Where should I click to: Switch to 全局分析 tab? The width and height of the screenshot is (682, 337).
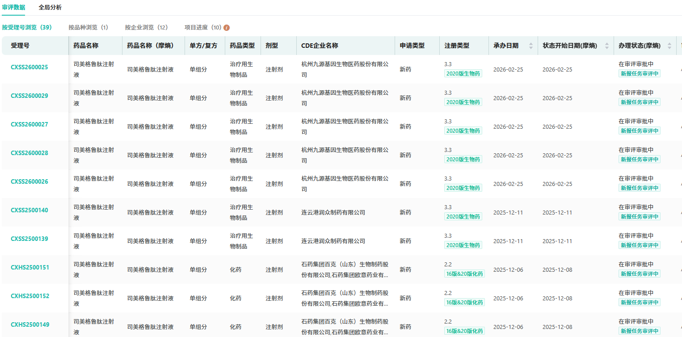coord(50,8)
